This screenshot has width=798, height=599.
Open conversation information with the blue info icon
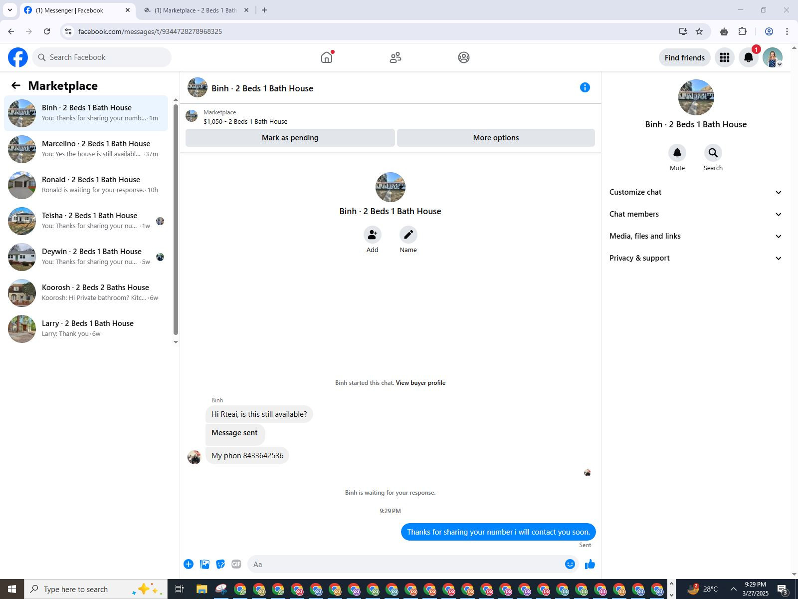(585, 88)
